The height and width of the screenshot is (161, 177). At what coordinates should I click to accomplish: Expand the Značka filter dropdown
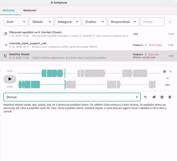(94, 22)
